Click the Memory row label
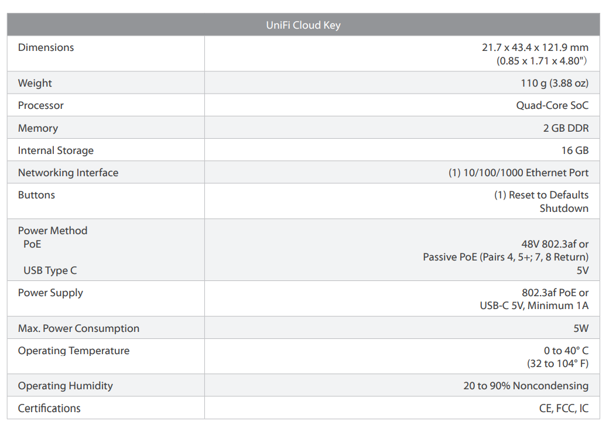This screenshot has width=609, height=432. (37, 128)
